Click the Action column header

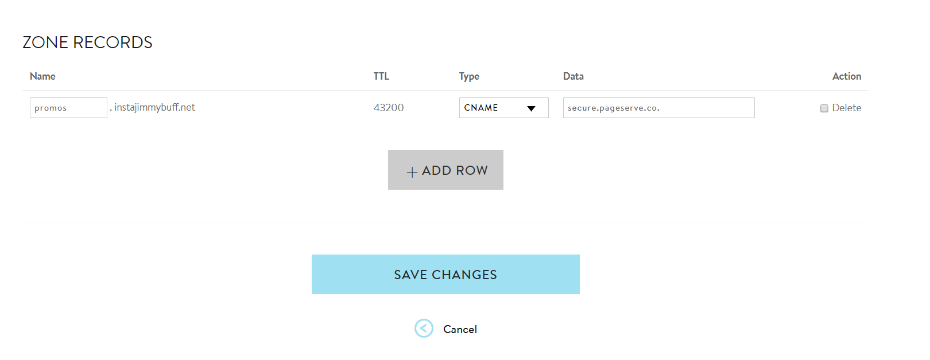tap(847, 76)
